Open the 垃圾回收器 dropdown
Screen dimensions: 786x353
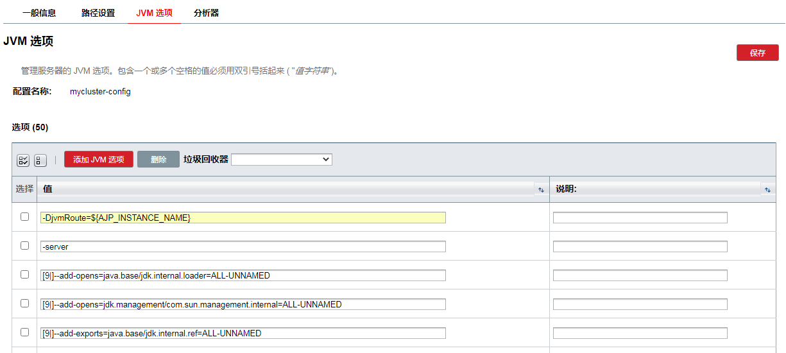pyautogui.click(x=282, y=159)
